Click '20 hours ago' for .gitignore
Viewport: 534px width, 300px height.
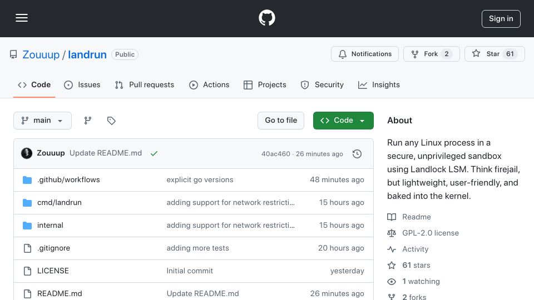341,248
